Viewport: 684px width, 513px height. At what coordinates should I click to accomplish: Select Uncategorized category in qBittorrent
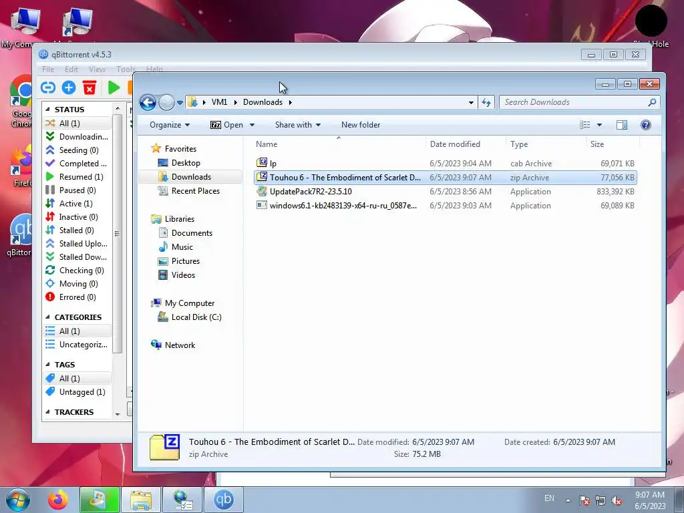tap(77, 345)
